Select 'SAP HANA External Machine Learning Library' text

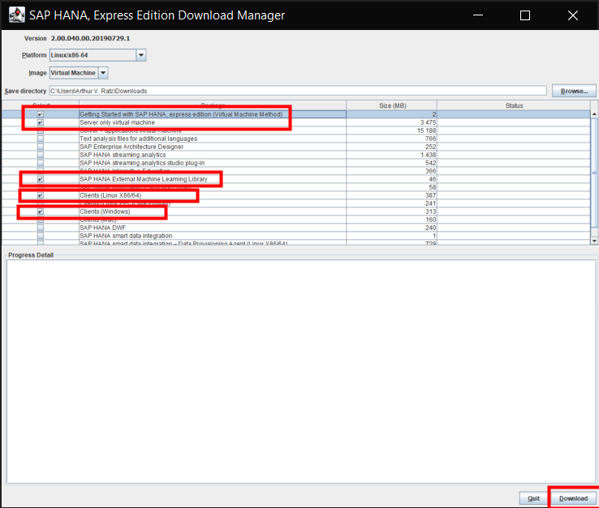(x=143, y=179)
